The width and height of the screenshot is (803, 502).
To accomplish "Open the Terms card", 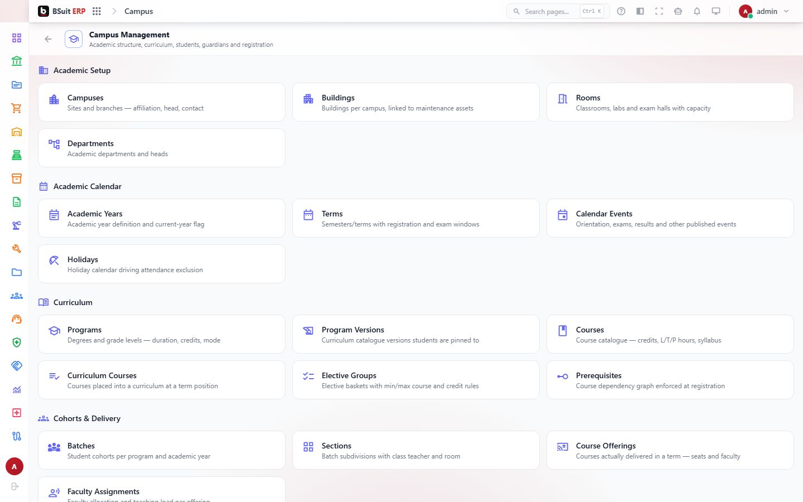I will (416, 218).
